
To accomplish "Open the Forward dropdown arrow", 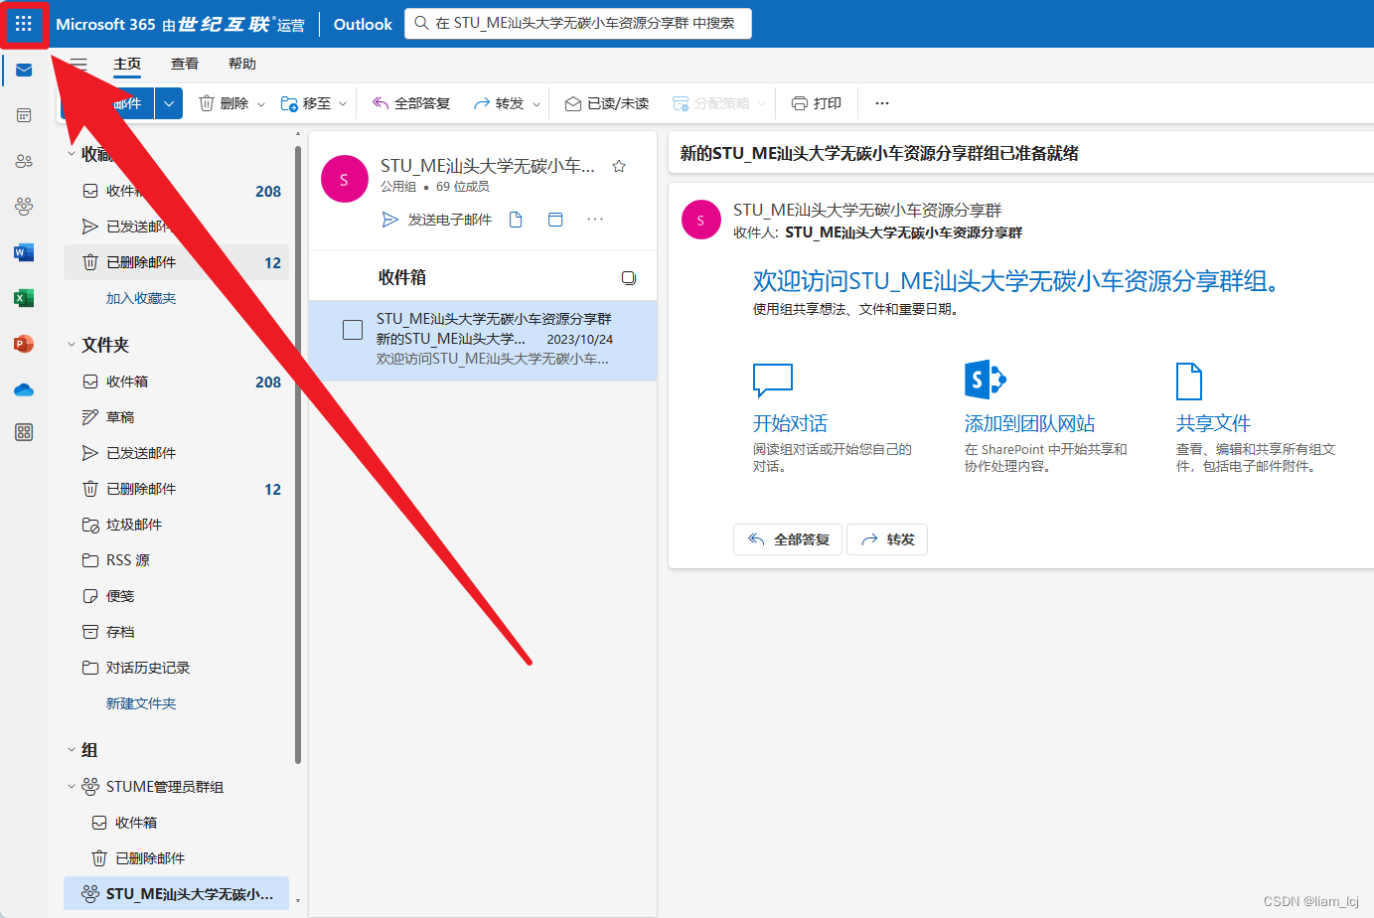I will pos(536,103).
